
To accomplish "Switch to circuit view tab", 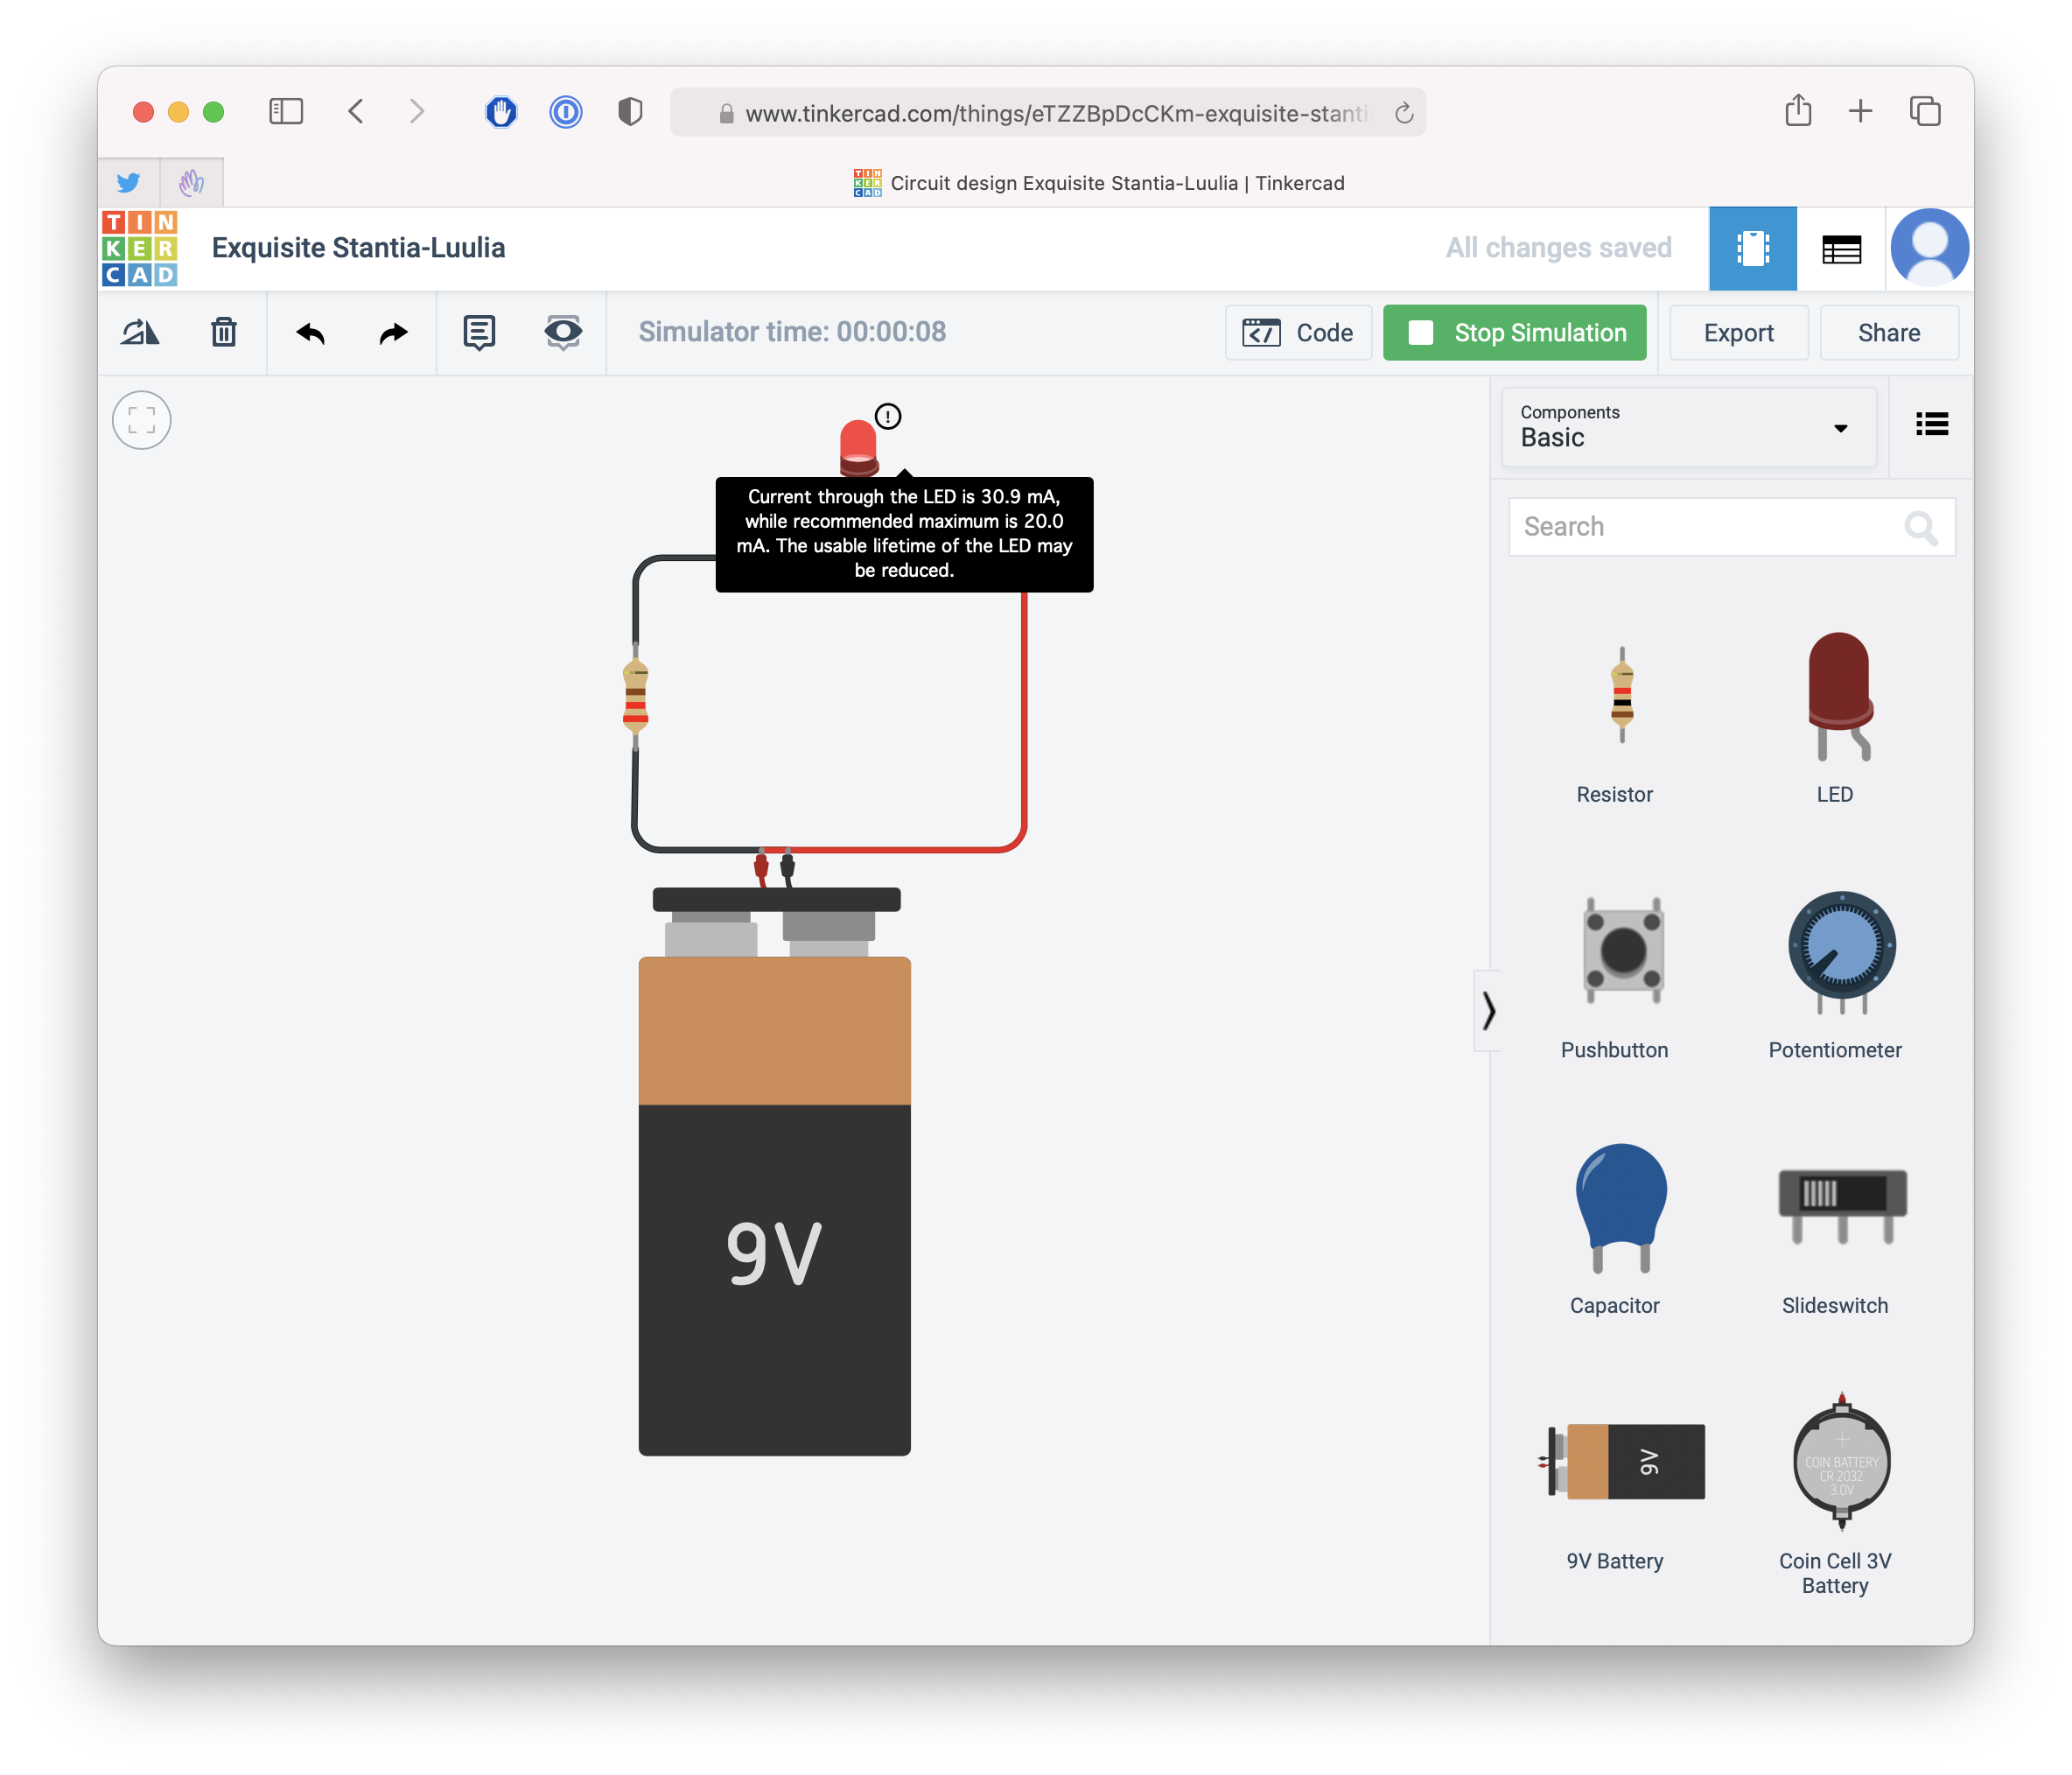I will 1752,249.
